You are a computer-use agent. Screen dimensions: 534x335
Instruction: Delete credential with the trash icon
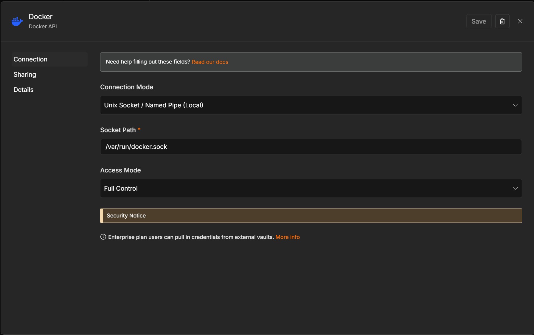point(502,21)
